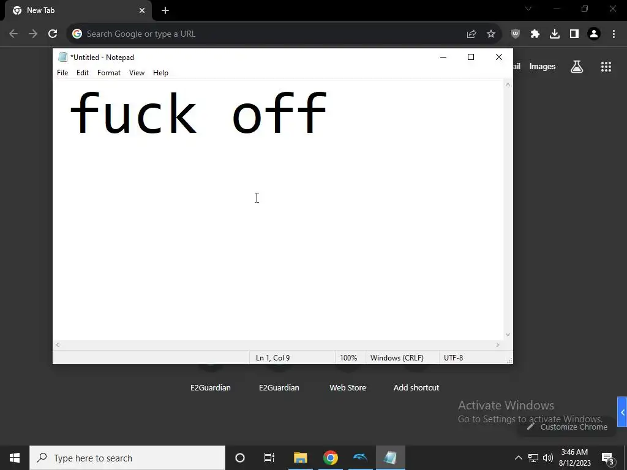This screenshot has height=470, width=627.
Task: Open the View menu in Notepad
Action: [x=137, y=73]
